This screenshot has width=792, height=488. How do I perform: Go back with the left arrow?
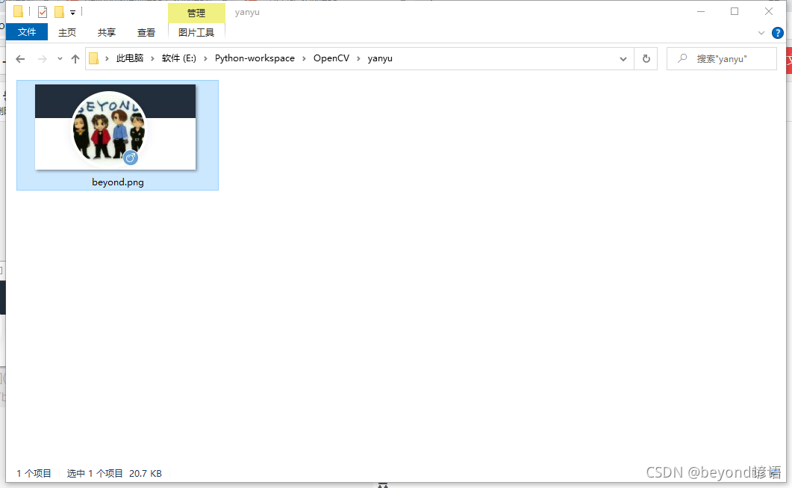[x=20, y=58]
